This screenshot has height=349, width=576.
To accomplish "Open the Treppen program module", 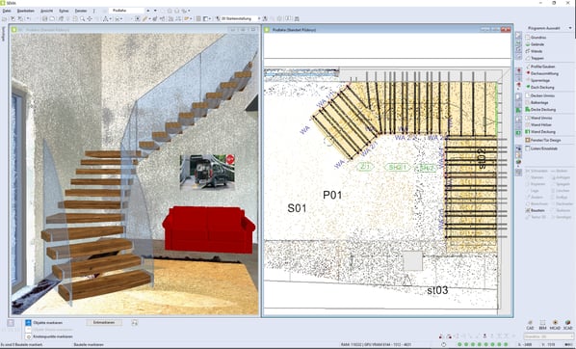I will pos(537,58).
